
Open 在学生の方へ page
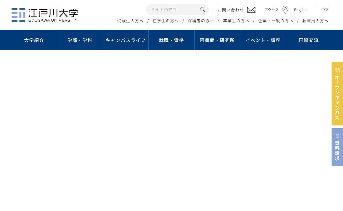pyautogui.click(x=165, y=21)
